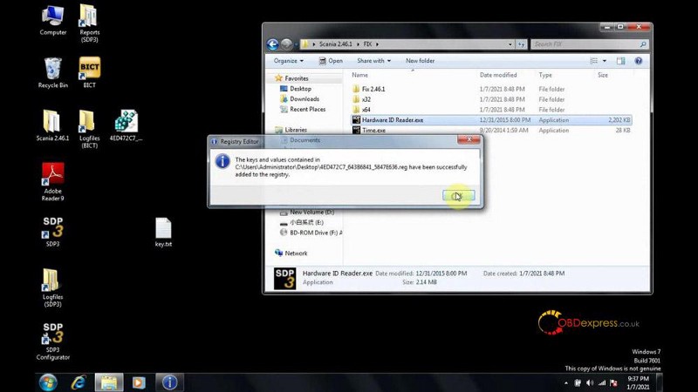The image size is (698, 392).
Task: Show the preview pane button
Action: pyautogui.click(x=621, y=61)
